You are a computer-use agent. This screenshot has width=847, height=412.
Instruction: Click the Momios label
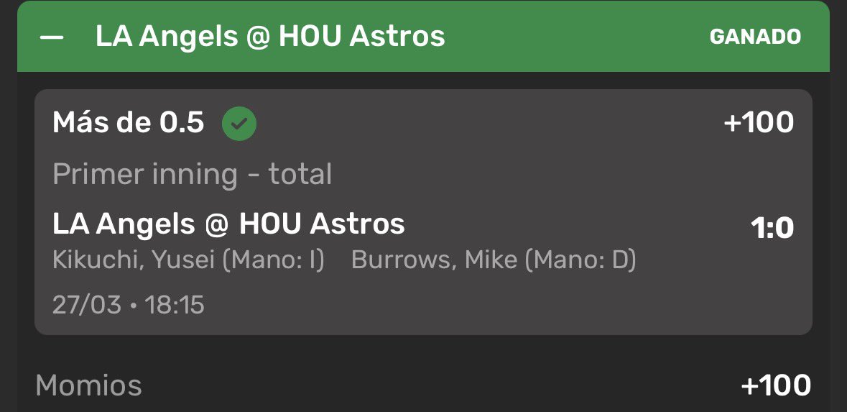click(x=88, y=385)
